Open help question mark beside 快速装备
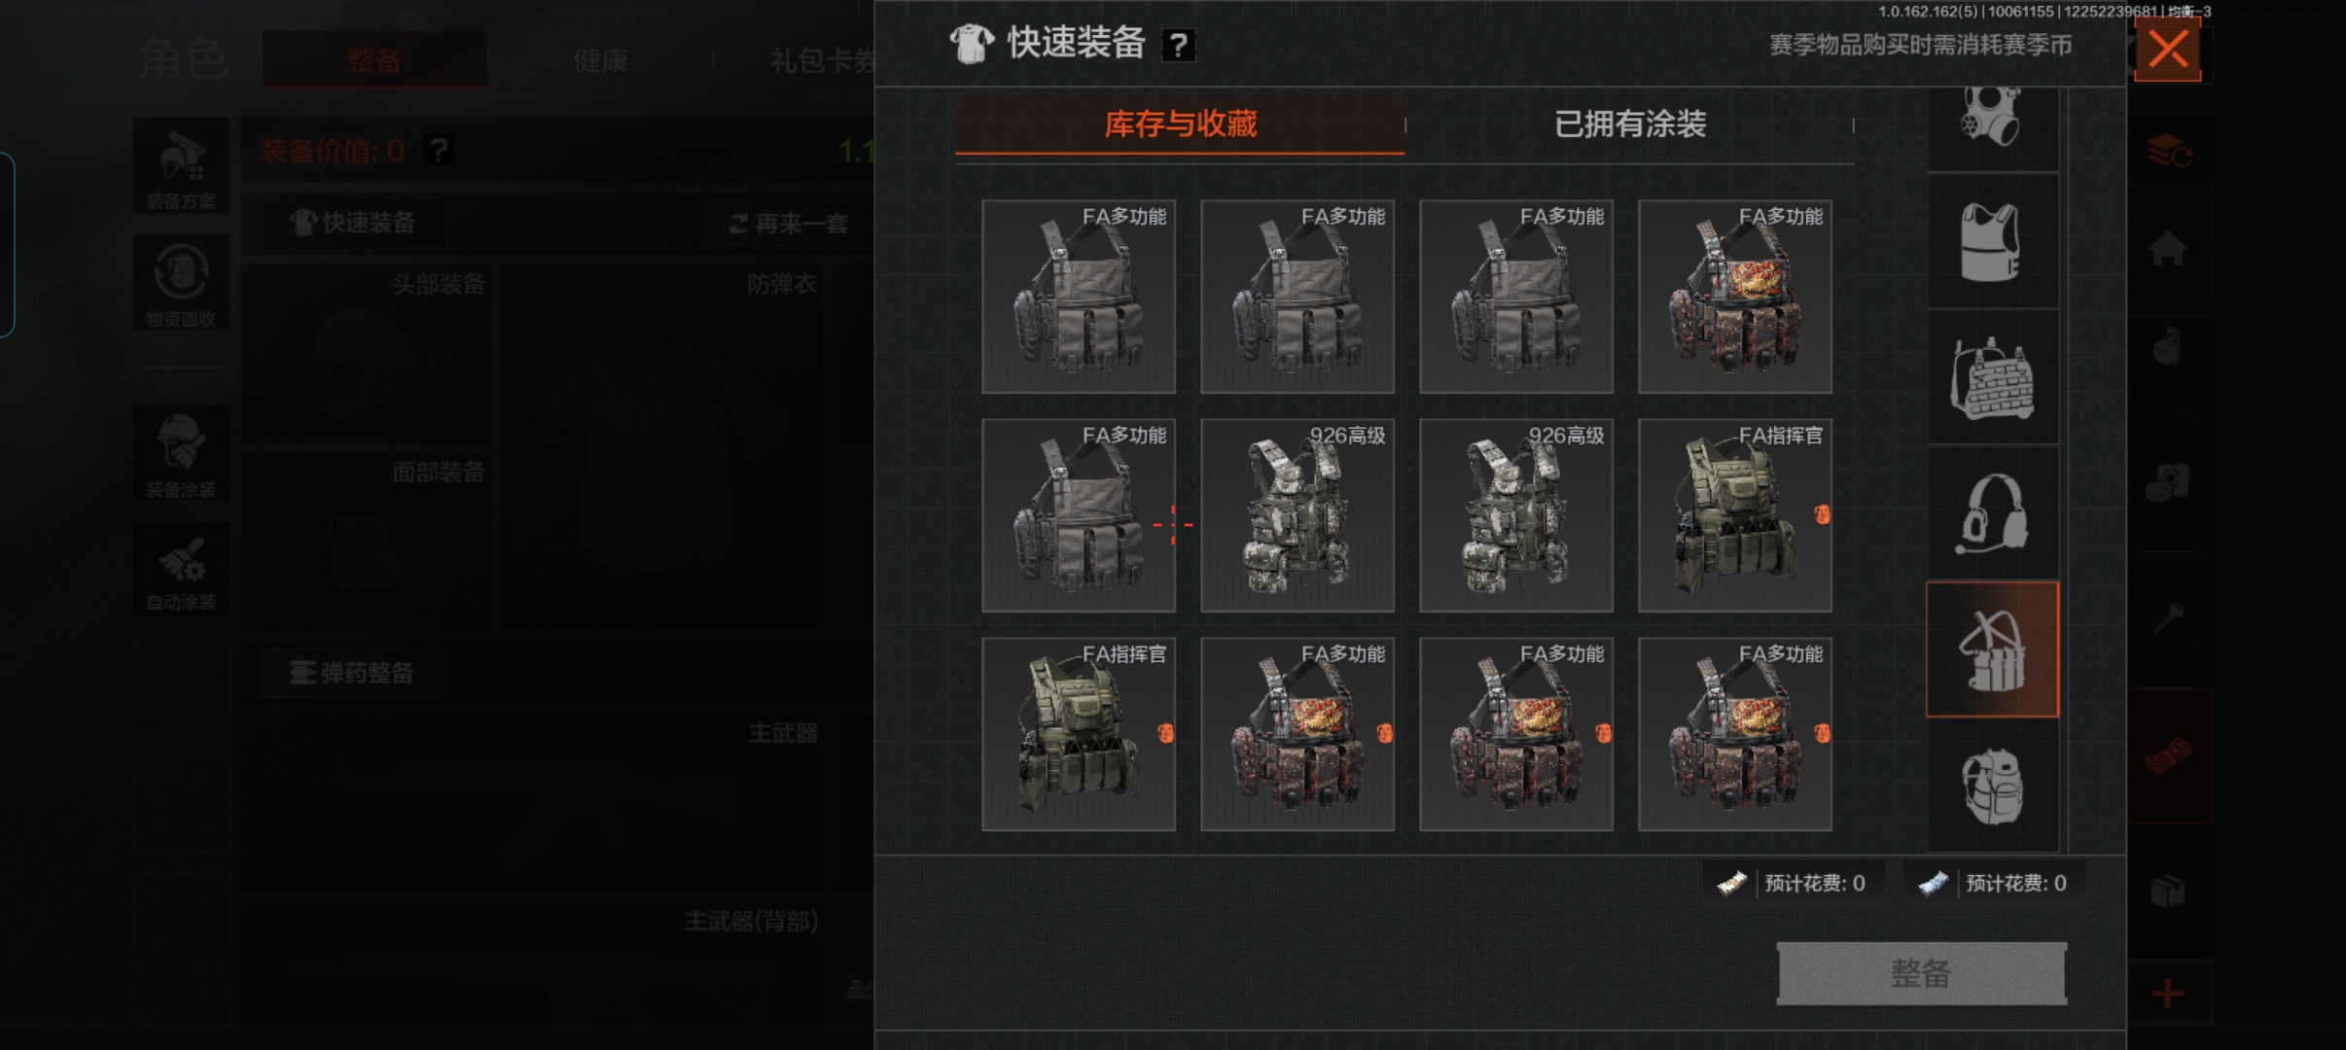This screenshot has height=1050, width=2346. point(1178,45)
